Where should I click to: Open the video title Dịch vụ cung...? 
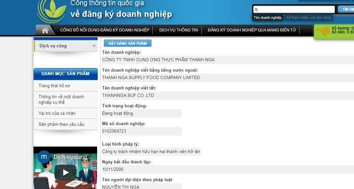(x=73, y=157)
